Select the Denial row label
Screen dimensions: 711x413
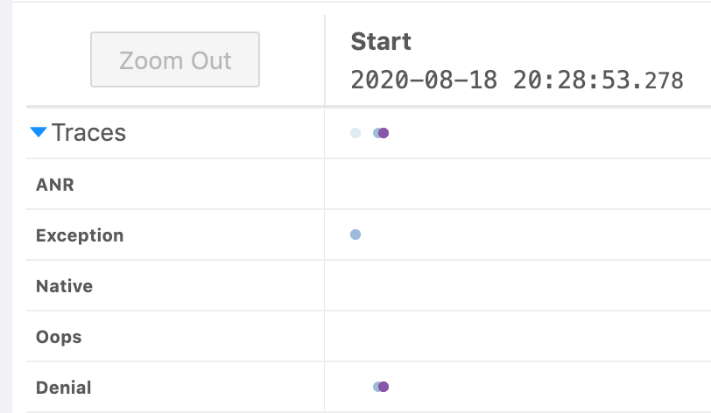[x=63, y=388]
